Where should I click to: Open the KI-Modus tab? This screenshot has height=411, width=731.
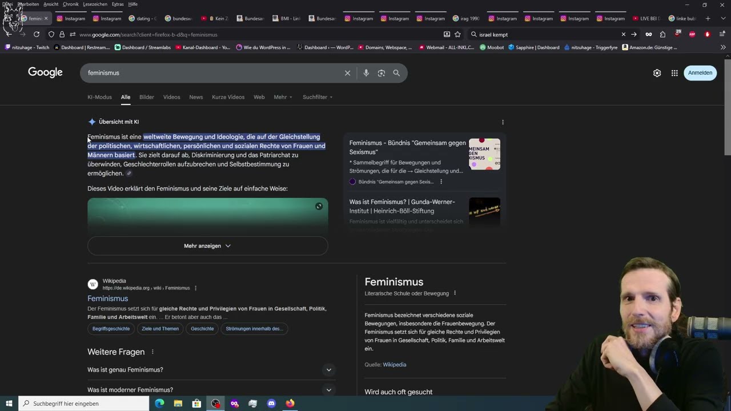tap(99, 97)
